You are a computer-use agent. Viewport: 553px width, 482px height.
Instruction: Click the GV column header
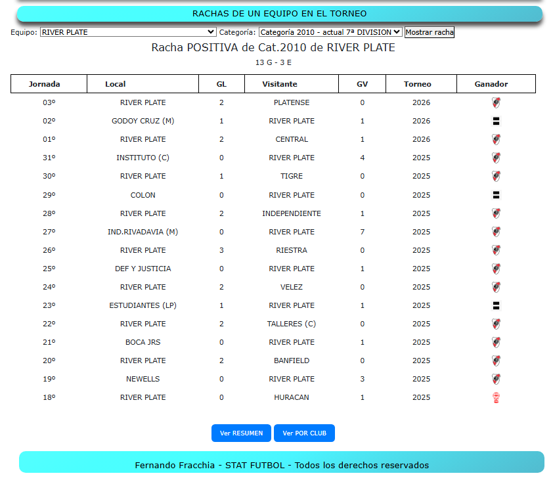click(362, 84)
